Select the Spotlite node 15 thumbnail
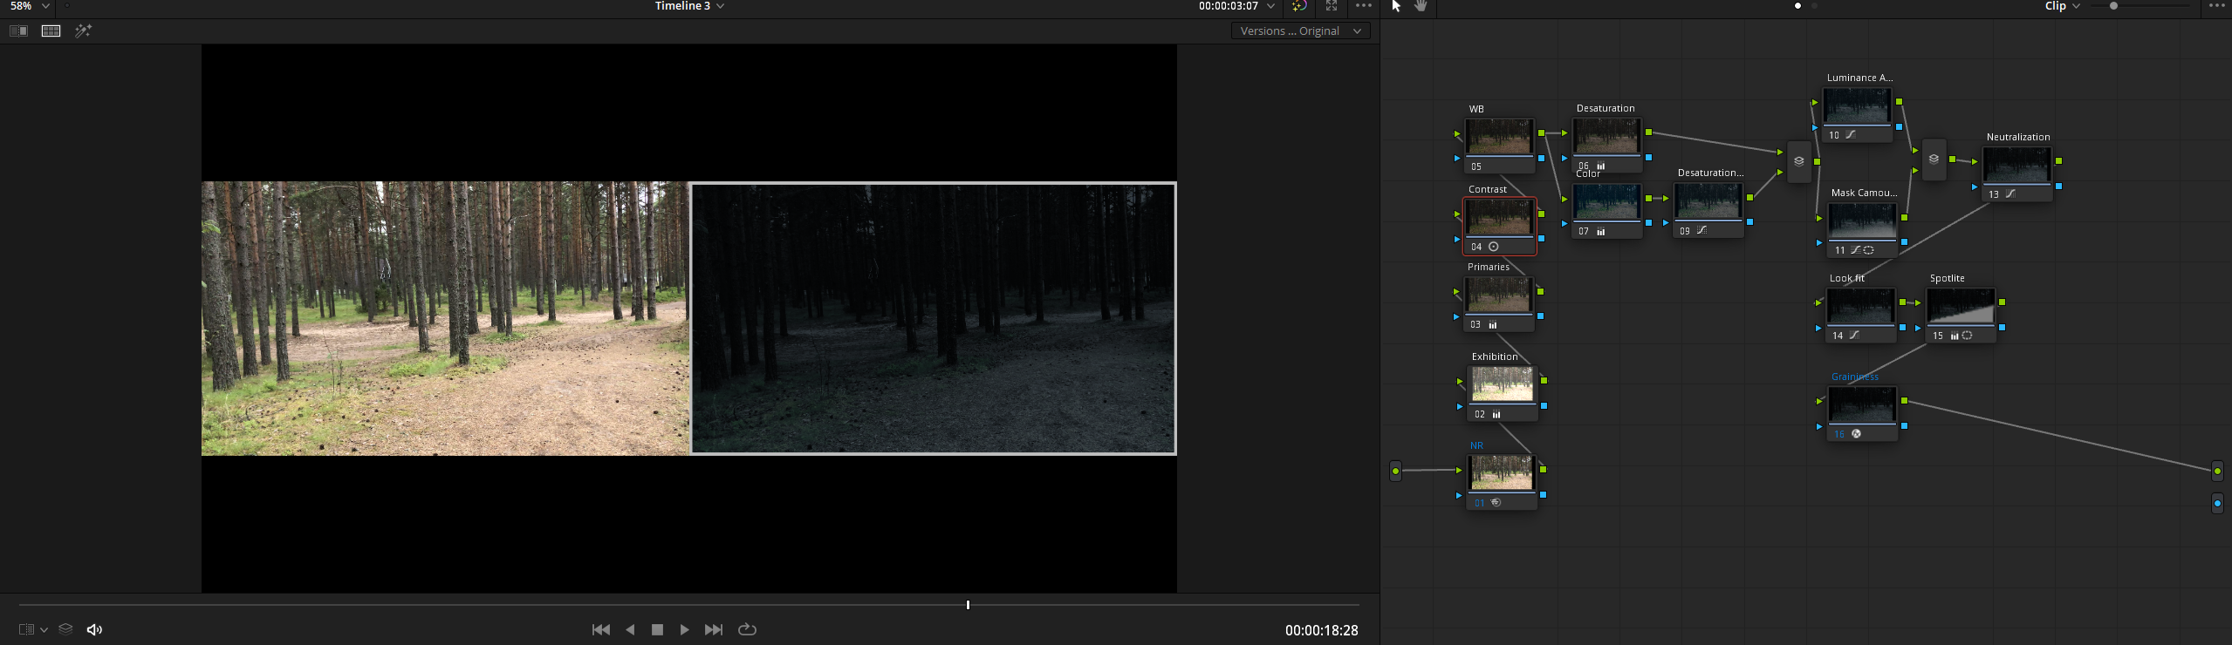The width and height of the screenshot is (2232, 645). click(x=1961, y=306)
